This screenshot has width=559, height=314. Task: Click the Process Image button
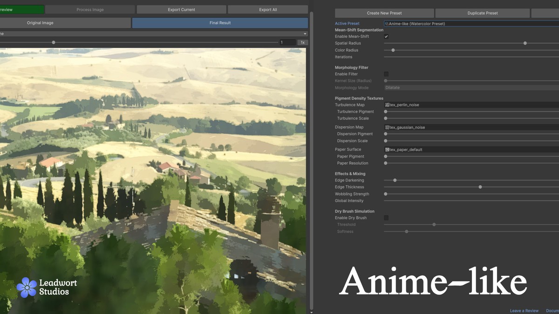pos(90,9)
